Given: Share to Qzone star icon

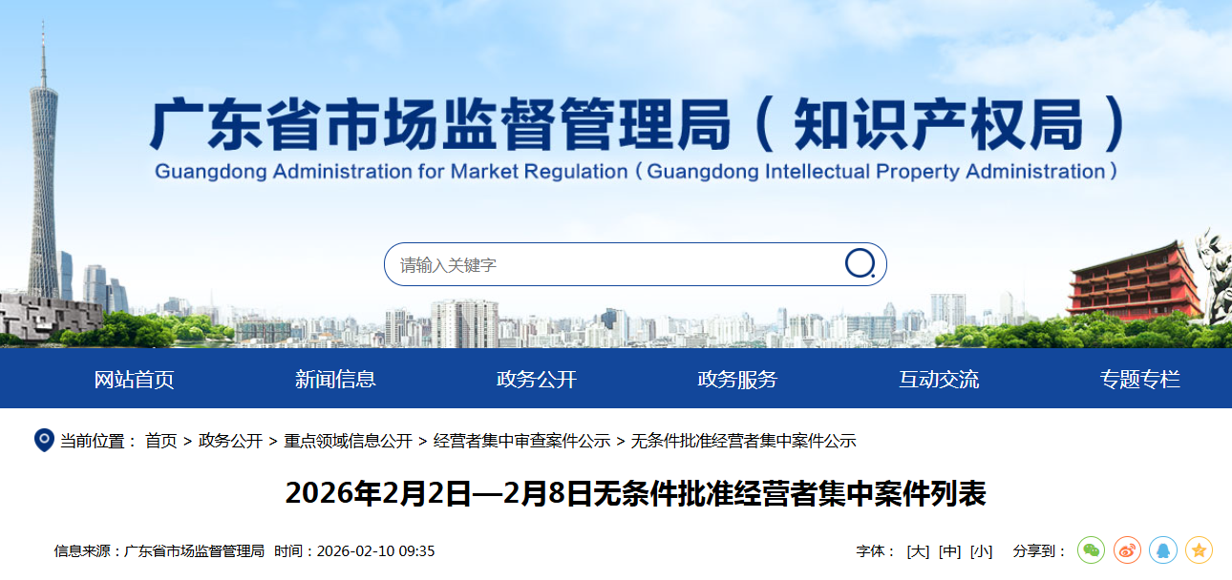Looking at the screenshot, I should click(x=1200, y=550).
